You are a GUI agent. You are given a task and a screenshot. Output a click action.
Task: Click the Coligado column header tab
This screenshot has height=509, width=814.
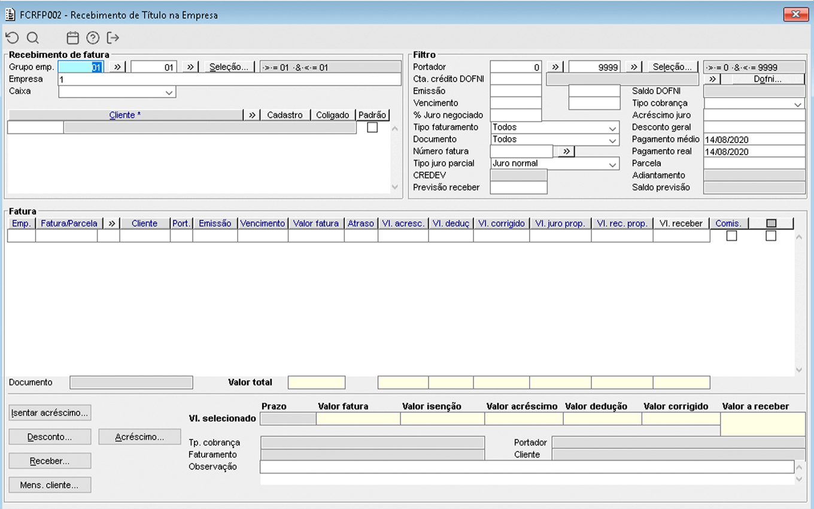(x=332, y=115)
